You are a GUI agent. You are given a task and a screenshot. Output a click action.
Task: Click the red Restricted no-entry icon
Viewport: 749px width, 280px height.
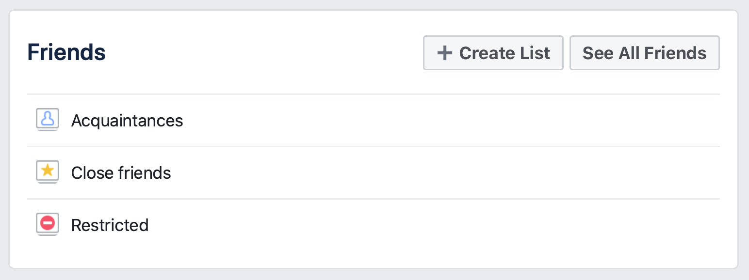(48, 224)
